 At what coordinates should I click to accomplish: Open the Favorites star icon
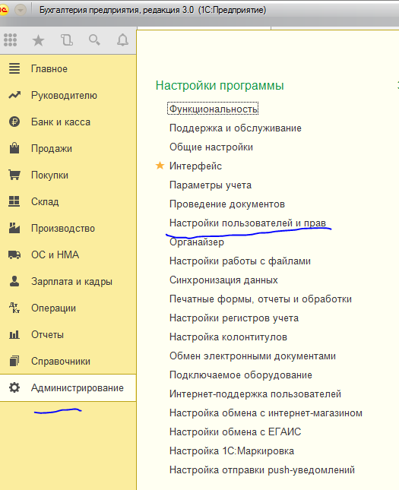click(39, 40)
